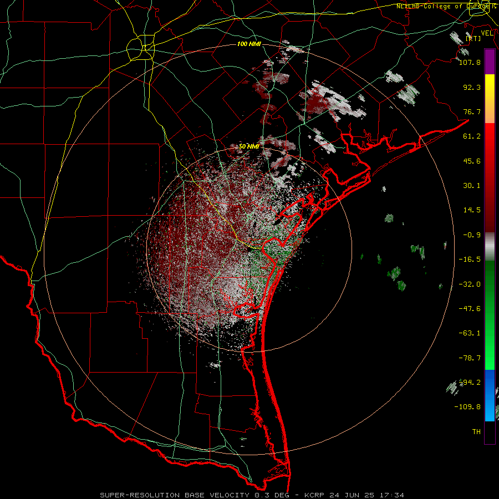Click the -78.7 value on velocity scale

470,358
